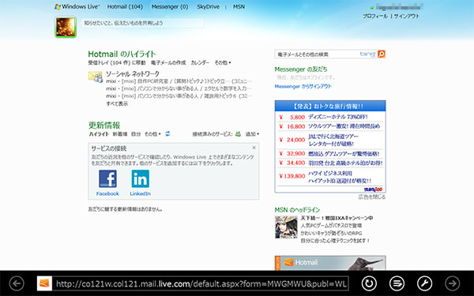This screenshot has width=474, height=296.
Task: Click the connected services people icon
Action: pyautogui.click(x=238, y=134)
